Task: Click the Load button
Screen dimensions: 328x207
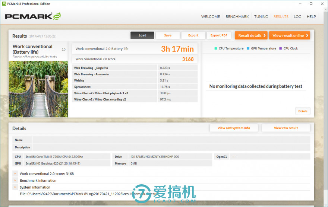Action: (142, 35)
